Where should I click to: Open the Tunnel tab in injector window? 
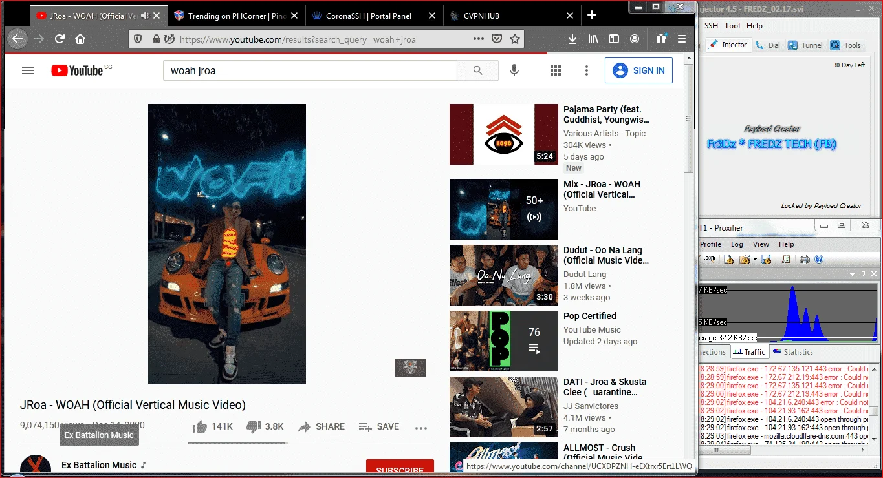[x=806, y=45]
